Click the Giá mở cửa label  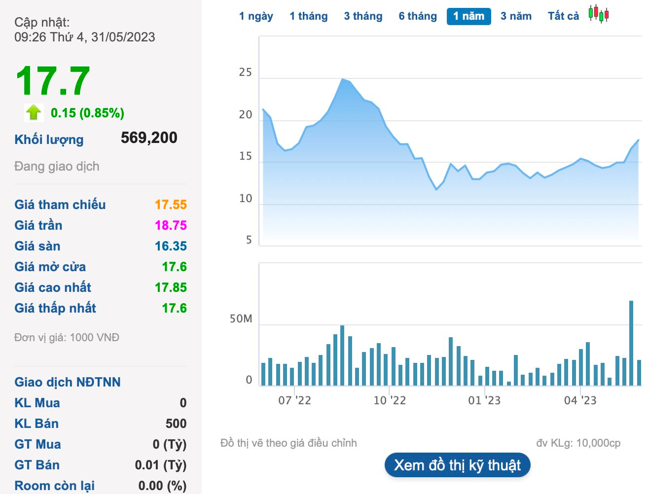[50, 267]
